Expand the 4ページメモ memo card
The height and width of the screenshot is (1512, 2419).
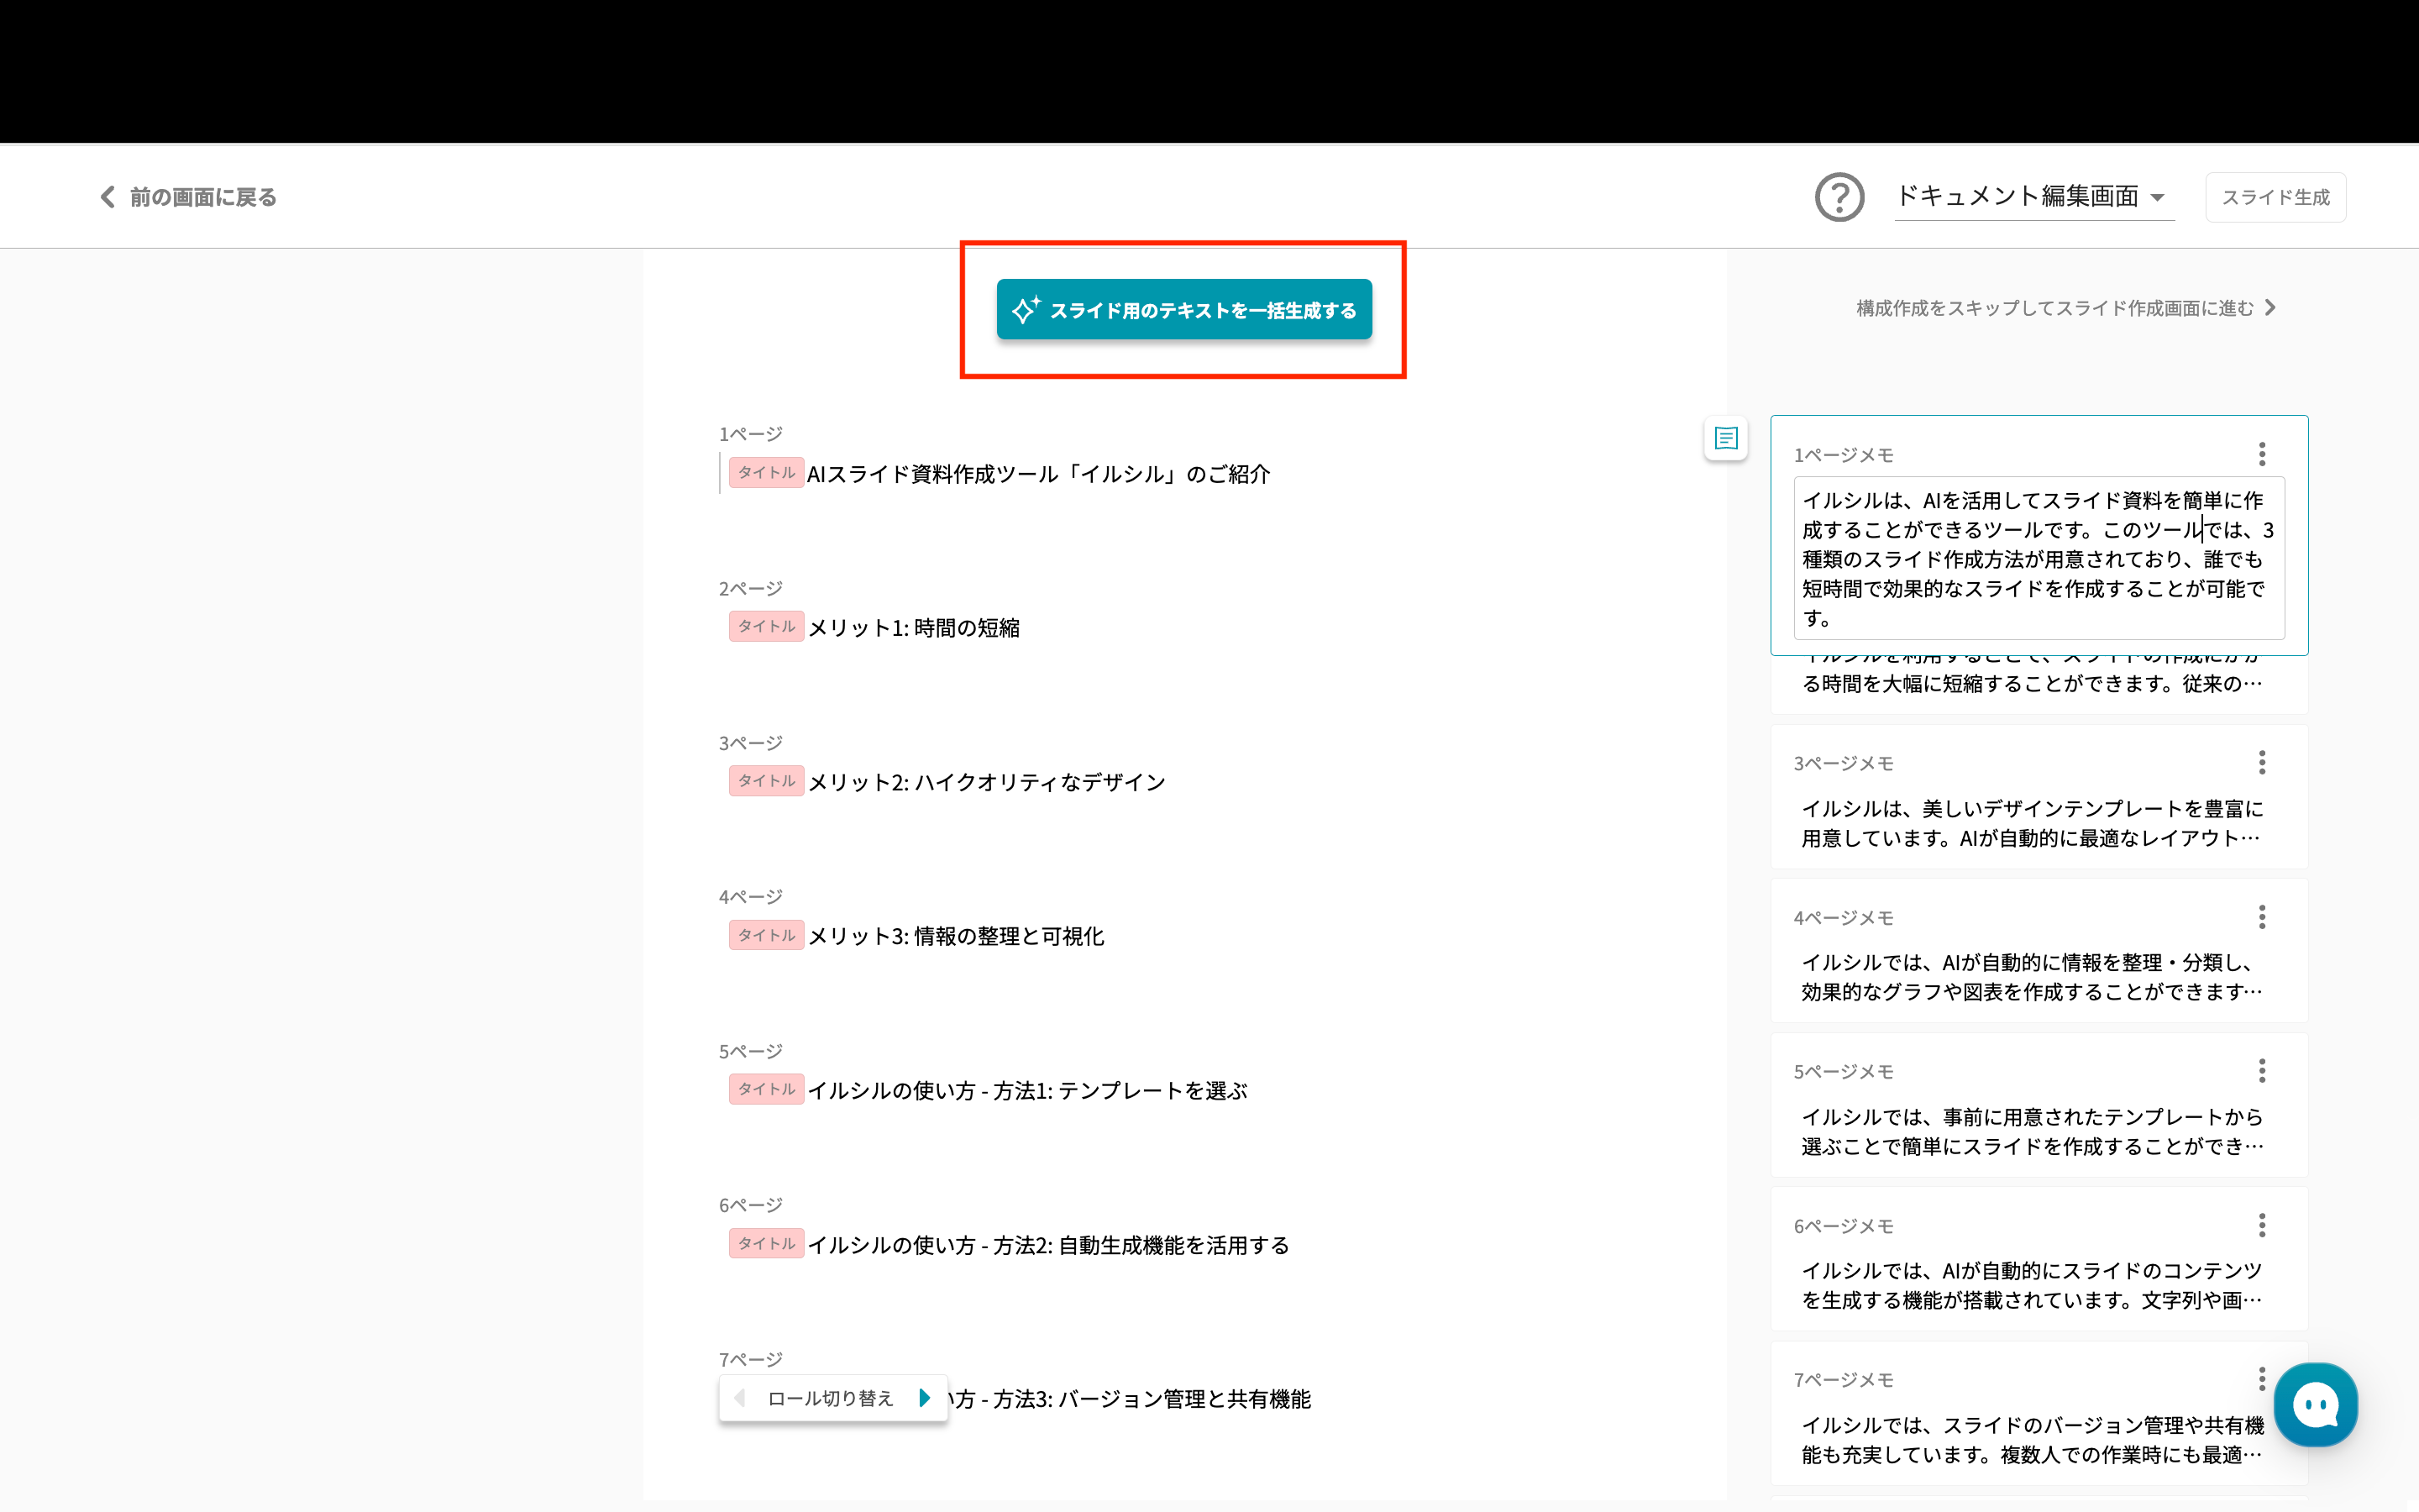tap(2030, 977)
